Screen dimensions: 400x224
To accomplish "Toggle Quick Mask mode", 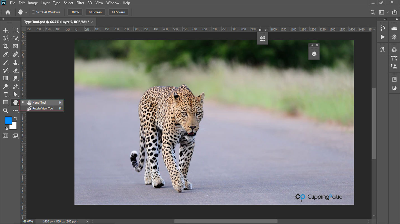I will click(6, 136).
